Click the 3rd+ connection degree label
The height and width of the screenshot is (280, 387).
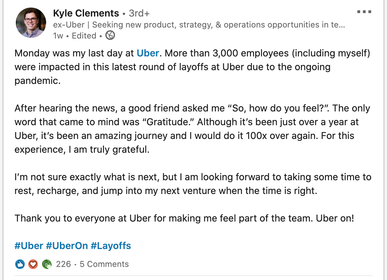click(x=139, y=13)
